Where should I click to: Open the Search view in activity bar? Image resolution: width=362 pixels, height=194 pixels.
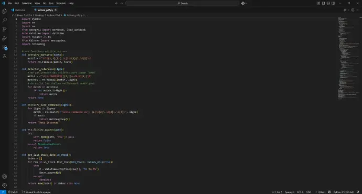click(x=4, y=20)
